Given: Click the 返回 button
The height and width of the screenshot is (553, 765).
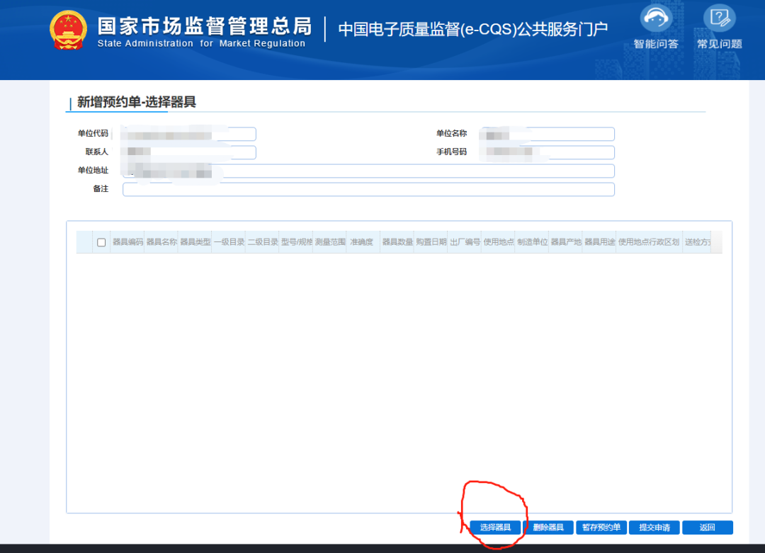Looking at the screenshot, I should tap(706, 527).
